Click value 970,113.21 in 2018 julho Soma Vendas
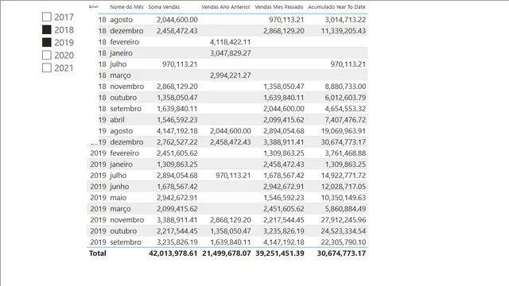The width and height of the screenshot is (509, 286). 180,64
